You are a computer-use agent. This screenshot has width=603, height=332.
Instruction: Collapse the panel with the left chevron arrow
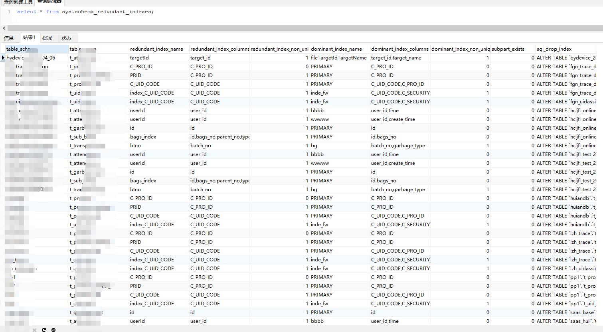4,28
